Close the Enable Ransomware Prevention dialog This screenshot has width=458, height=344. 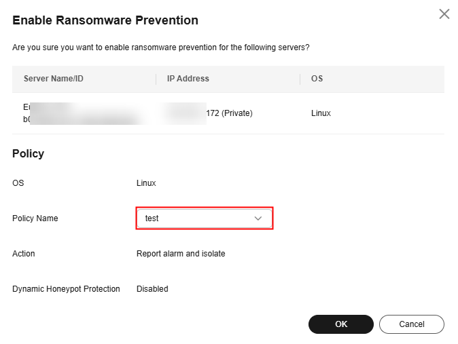pyautogui.click(x=444, y=14)
